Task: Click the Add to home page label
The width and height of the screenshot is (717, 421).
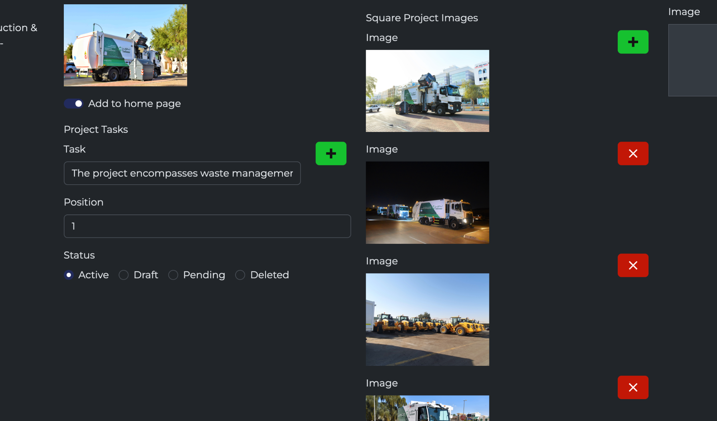Action: point(134,104)
